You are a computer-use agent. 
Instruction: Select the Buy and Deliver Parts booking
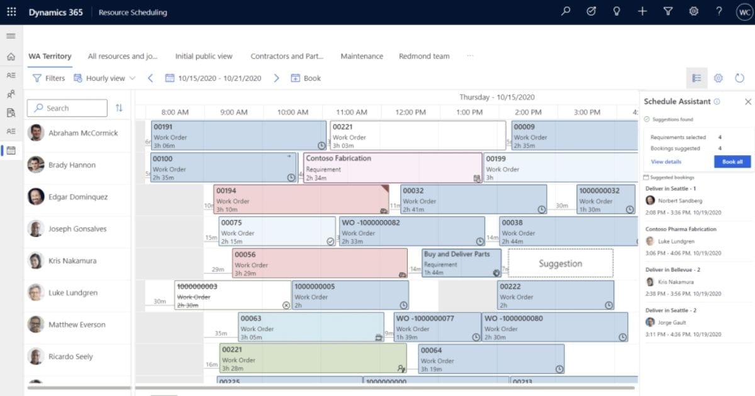coord(462,263)
